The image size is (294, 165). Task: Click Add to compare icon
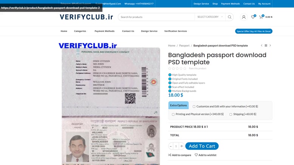pos(170,155)
